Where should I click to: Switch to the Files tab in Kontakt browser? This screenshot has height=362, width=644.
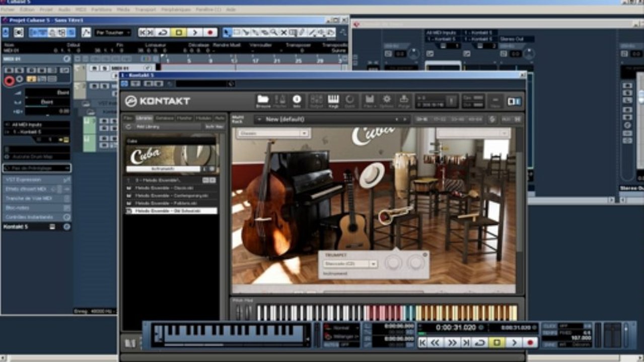click(x=128, y=118)
